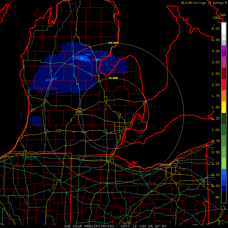Click the pink legend swatch near 3.00
Viewport: 228px width, 228px height.
tap(224, 62)
